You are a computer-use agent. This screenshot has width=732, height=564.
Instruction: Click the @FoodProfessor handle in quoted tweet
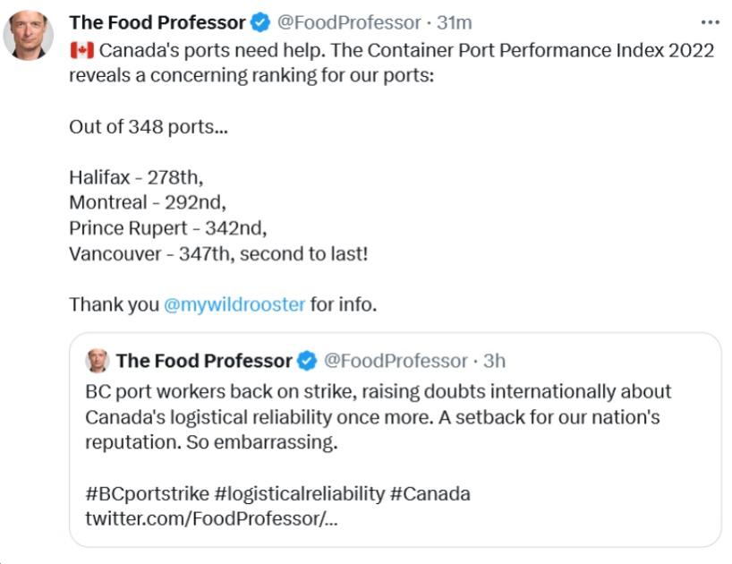pos(395,361)
